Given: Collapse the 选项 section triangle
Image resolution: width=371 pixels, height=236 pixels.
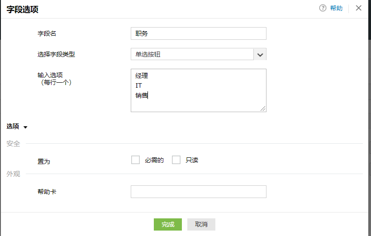Looking at the screenshot, I should (25, 127).
